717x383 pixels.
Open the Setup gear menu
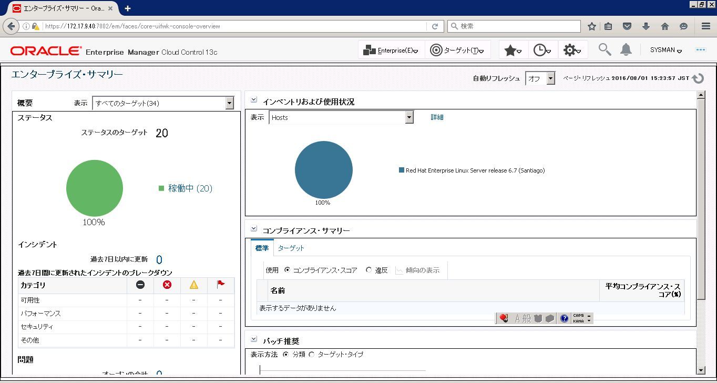point(572,50)
